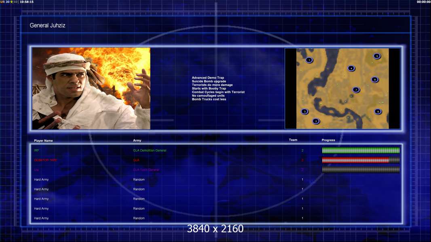Click the red GLA army entry
This screenshot has height=242, width=431.
click(136, 160)
